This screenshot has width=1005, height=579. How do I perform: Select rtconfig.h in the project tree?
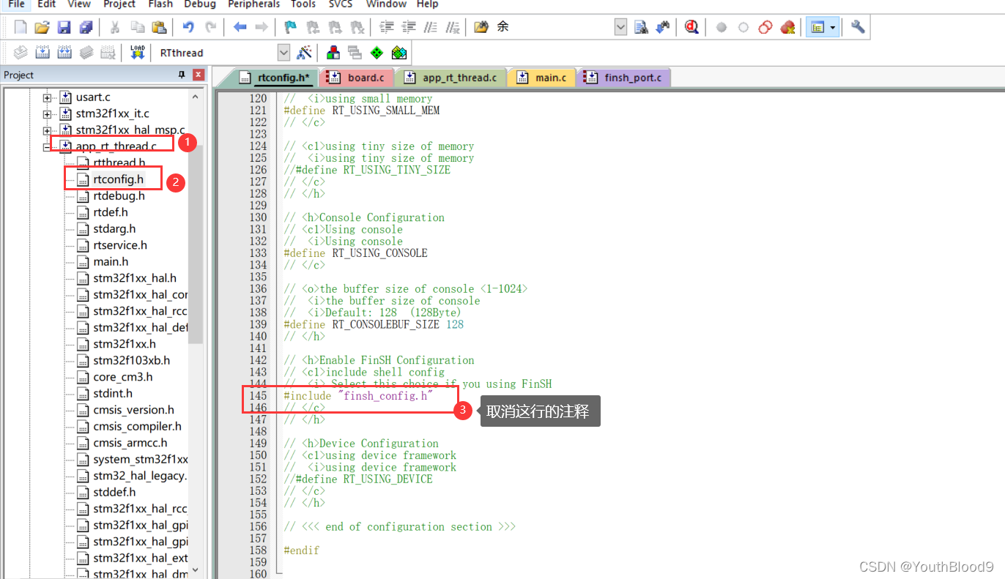click(118, 179)
